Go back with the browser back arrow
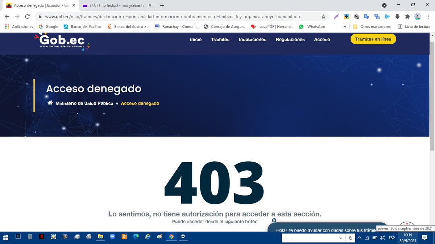Image resolution: width=435 pixels, height=244 pixels. (7, 17)
